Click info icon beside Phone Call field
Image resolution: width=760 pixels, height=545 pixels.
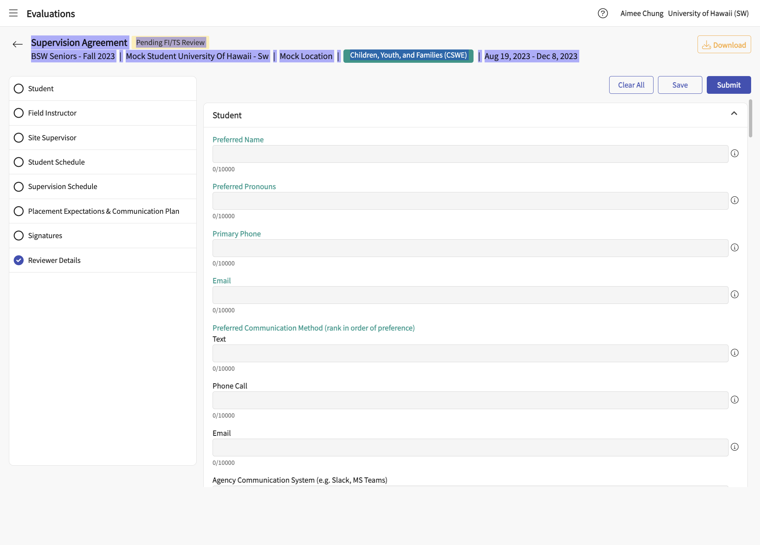coord(734,400)
